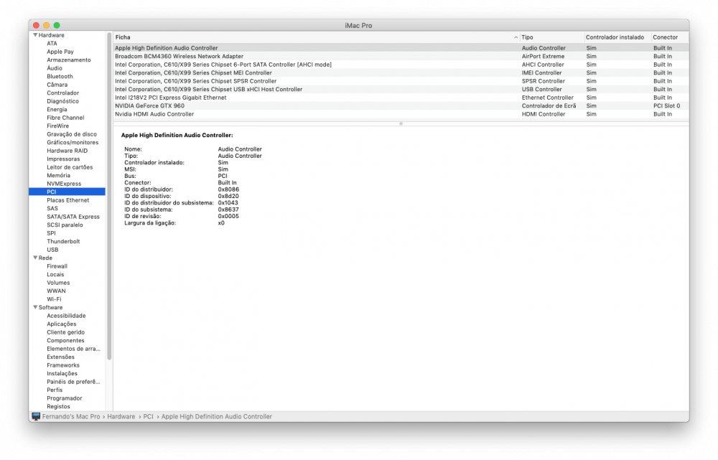Select SAS in the sidebar
Image resolution: width=718 pixels, height=460 pixels.
(52, 208)
